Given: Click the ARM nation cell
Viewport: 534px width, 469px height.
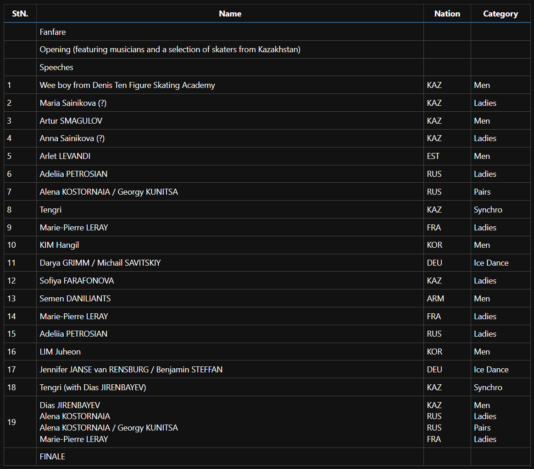Looking at the screenshot, I should click(435, 299).
